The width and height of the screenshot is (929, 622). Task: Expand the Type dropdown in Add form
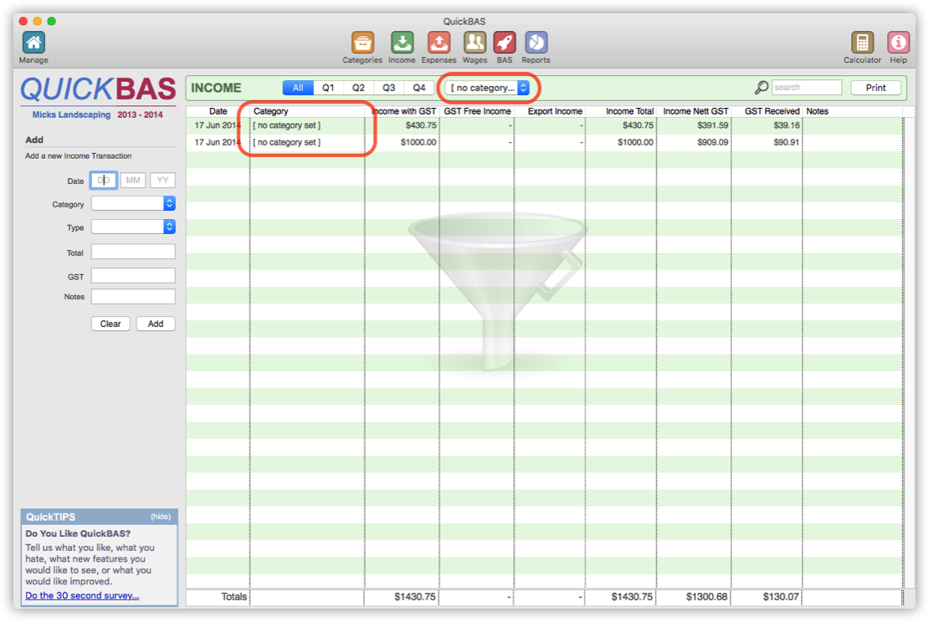(133, 227)
